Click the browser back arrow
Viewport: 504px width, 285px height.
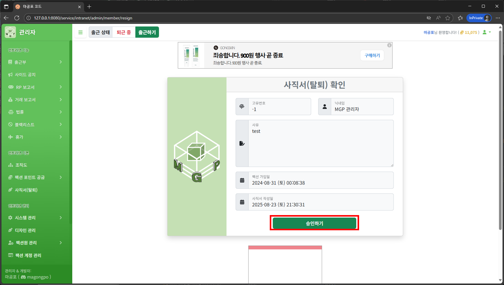[x=6, y=18]
